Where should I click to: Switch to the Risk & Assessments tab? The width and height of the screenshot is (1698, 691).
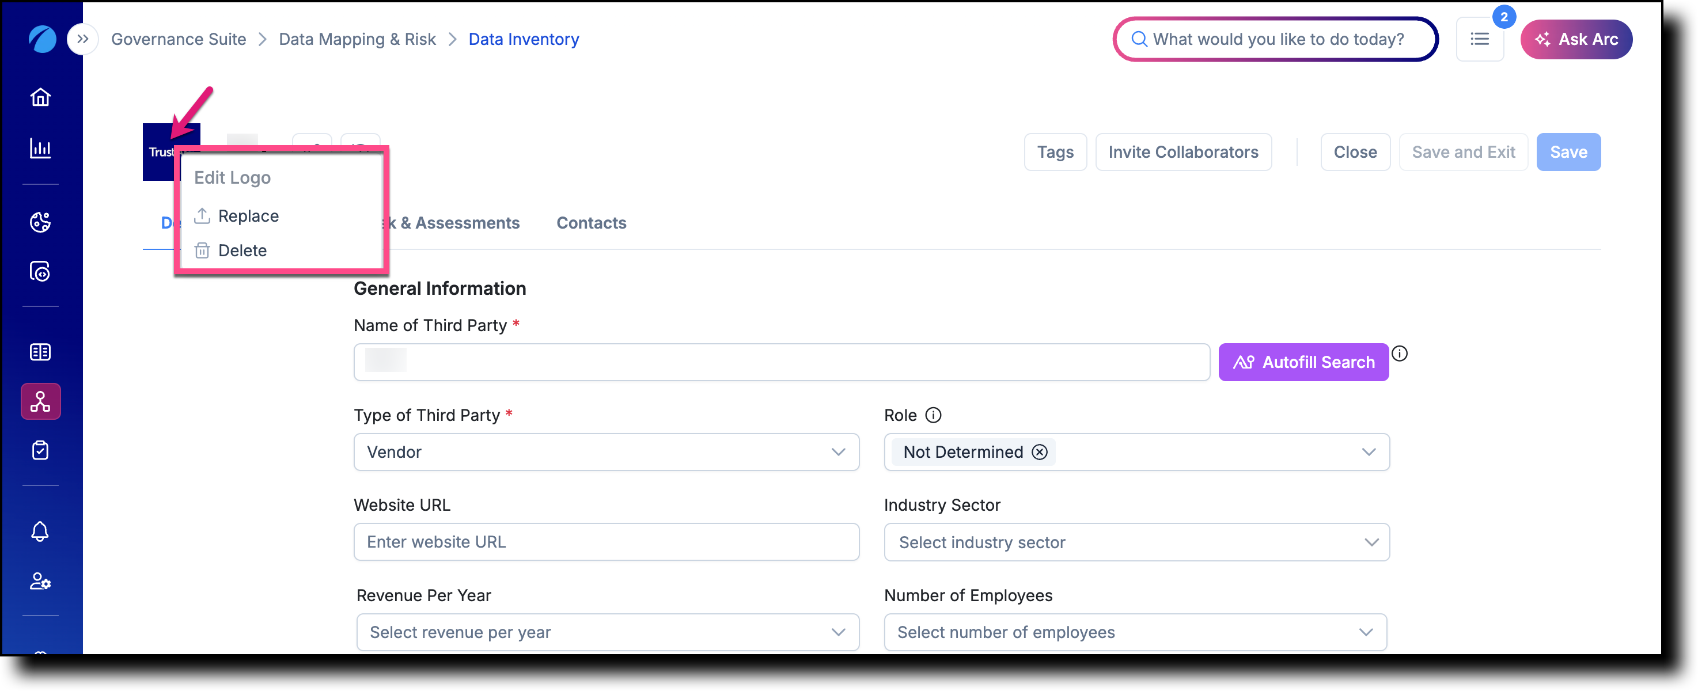455,223
